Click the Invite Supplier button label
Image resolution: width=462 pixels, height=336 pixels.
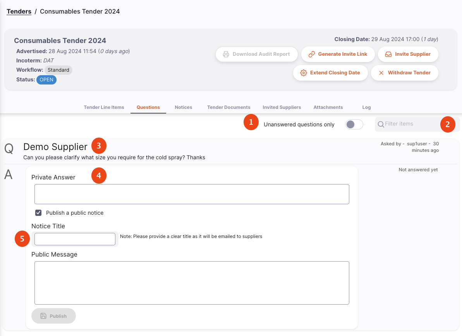pyautogui.click(x=412, y=54)
